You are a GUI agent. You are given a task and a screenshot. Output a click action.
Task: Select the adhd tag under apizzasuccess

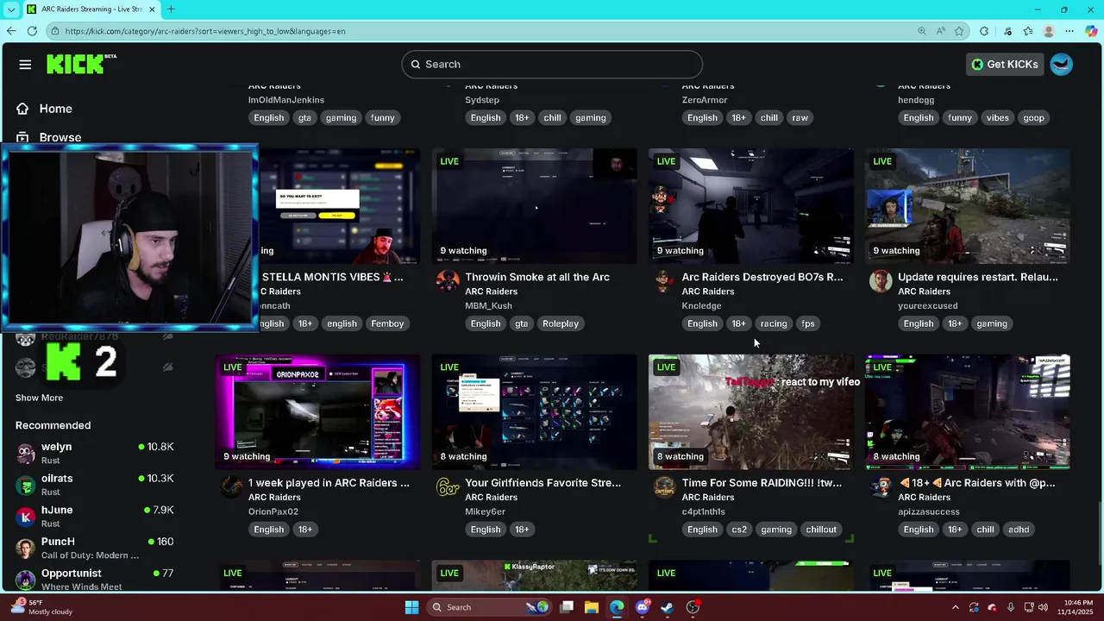1019,530
